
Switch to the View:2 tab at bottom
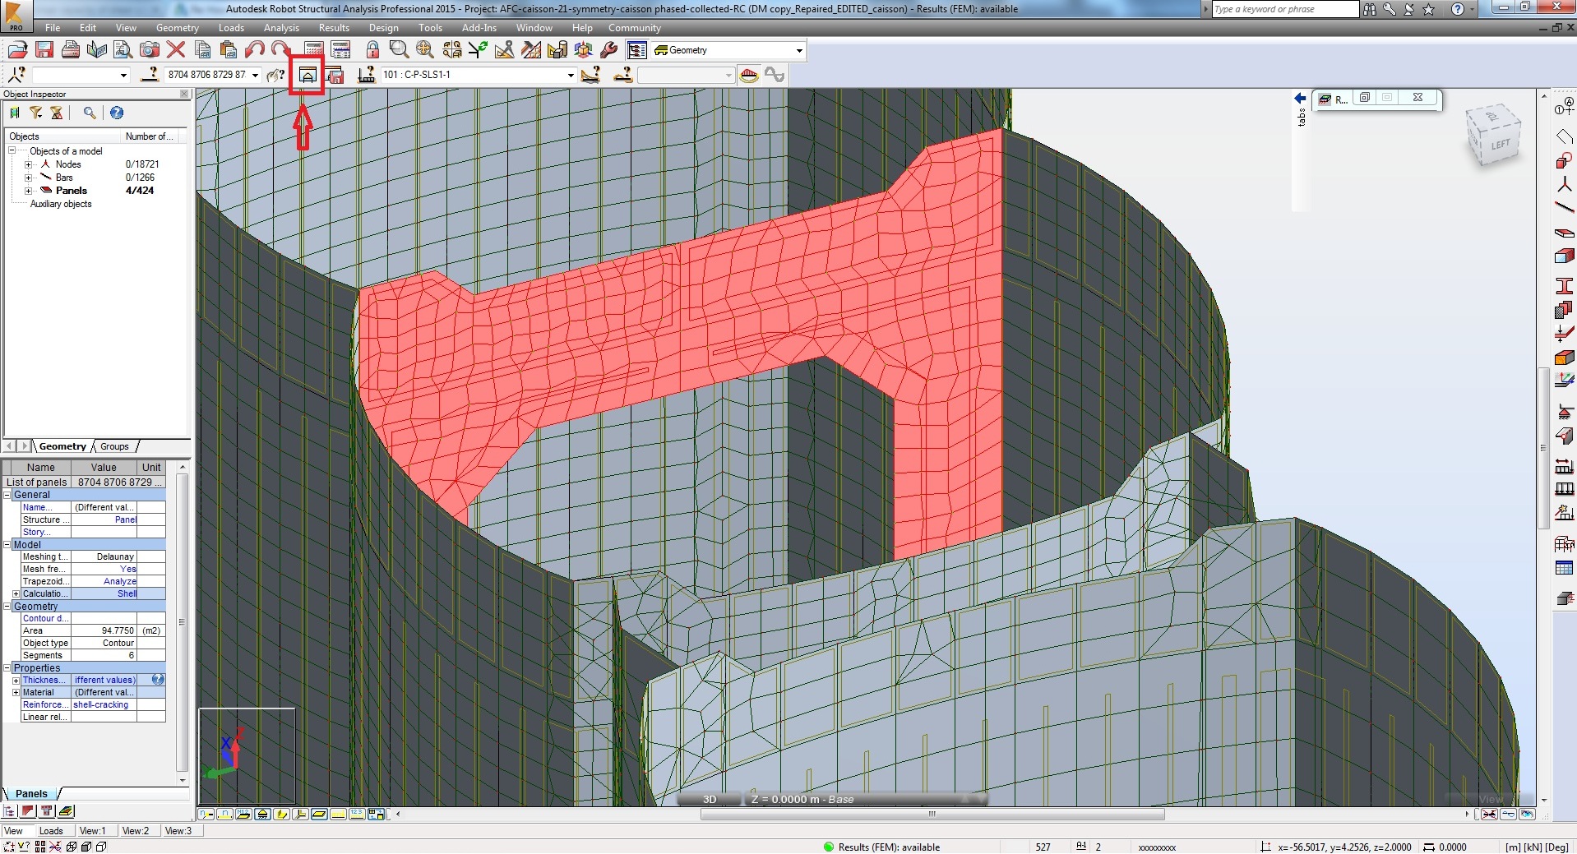point(136,830)
